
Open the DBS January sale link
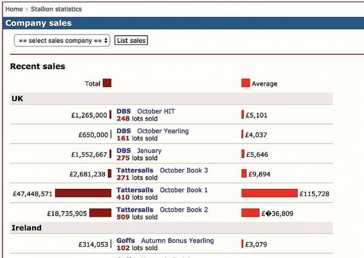(x=149, y=151)
